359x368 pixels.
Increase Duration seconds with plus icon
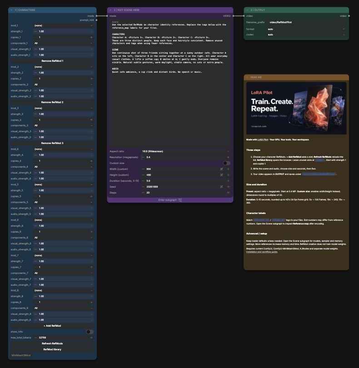[228, 181]
